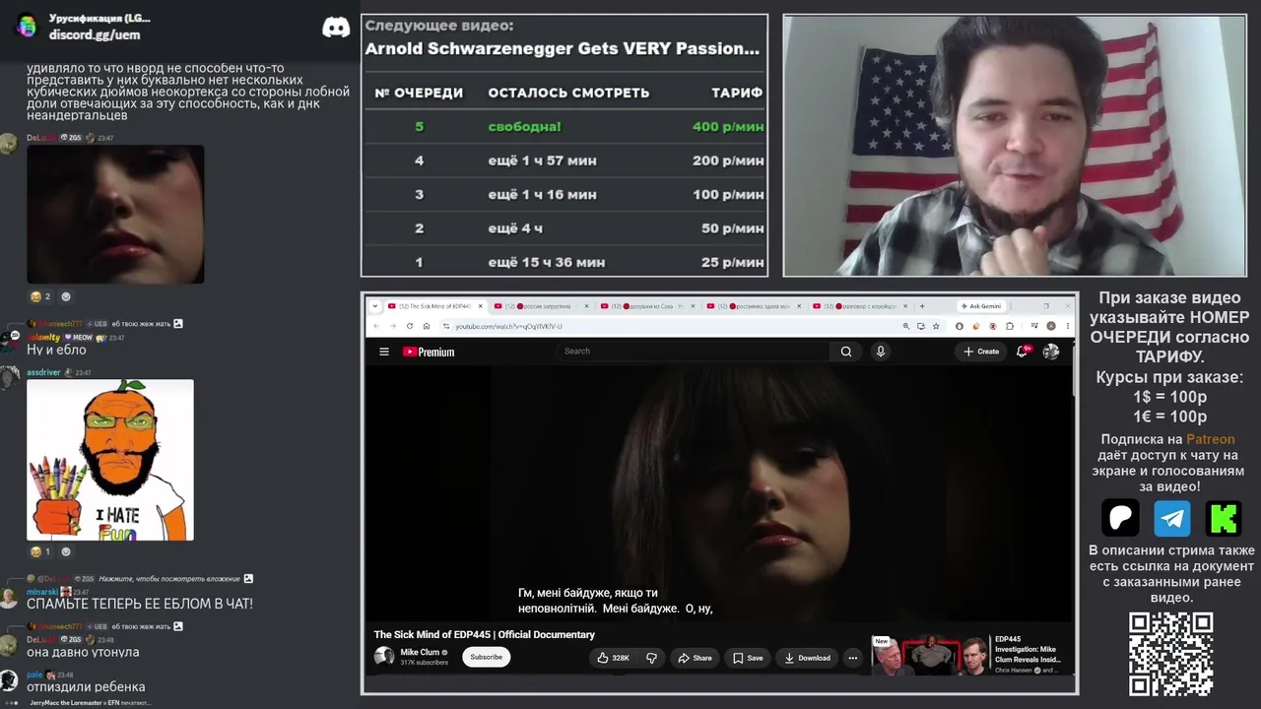Image resolution: width=1261 pixels, height=709 pixels.
Task: Select the queue row with 'ещё 1 ч 57 мин'
Action: pyautogui.click(x=564, y=161)
